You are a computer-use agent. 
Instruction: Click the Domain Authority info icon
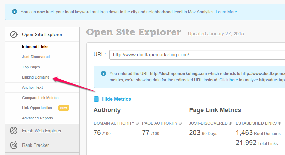137,123
